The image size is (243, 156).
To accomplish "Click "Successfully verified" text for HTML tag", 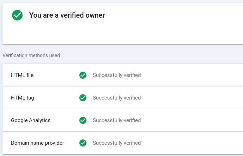I will coord(117,98).
